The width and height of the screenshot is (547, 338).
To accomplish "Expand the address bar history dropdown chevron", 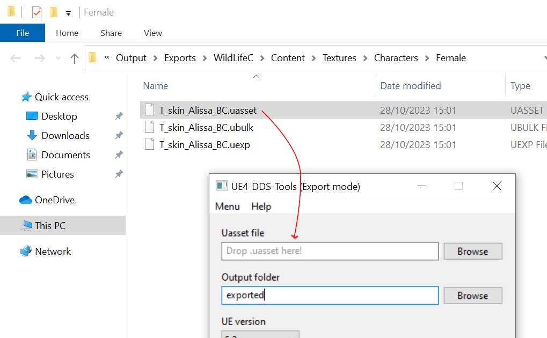I will 544,58.
